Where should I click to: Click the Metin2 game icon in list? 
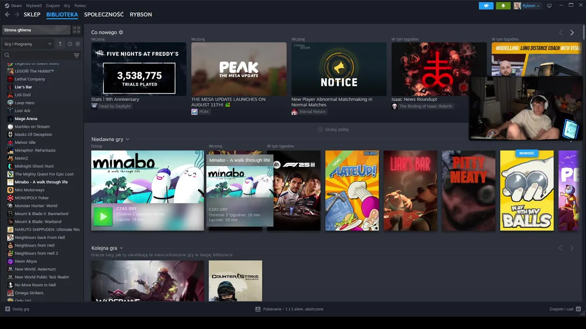(11, 158)
